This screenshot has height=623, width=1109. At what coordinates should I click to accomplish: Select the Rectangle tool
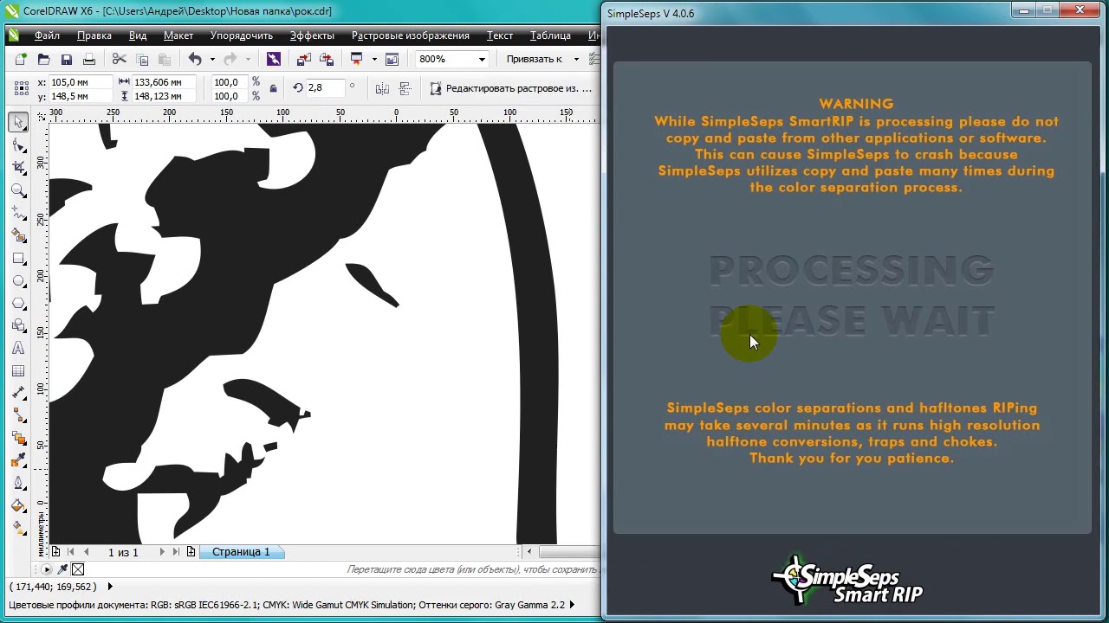pyautogui.click(x=18, y=259)
